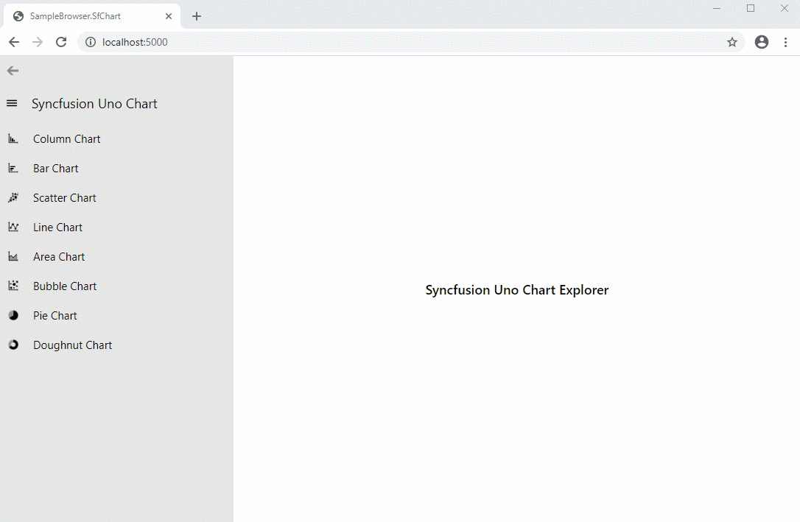Open Chrome's three-dot menu
This screenshot has height=522, width=800.
pyautogui.click(x=785, y=43)
